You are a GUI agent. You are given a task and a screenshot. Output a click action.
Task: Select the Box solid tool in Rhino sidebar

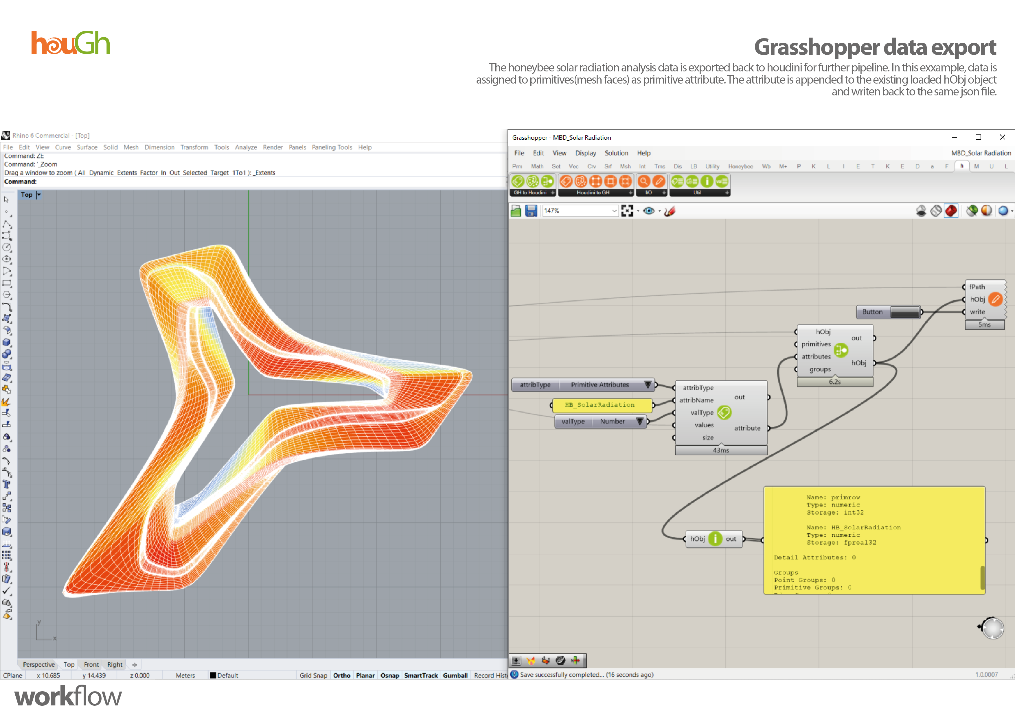tap(7, 342)
